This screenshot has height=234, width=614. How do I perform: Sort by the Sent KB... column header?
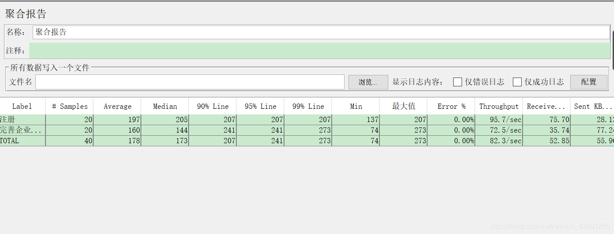pyautogui.click(x=592, y=106)
